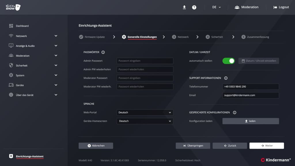The height and width of the screenshot is (166, 295).
Task: Open the Web-Portal language dropdown
Action: (x=145, y=112)
